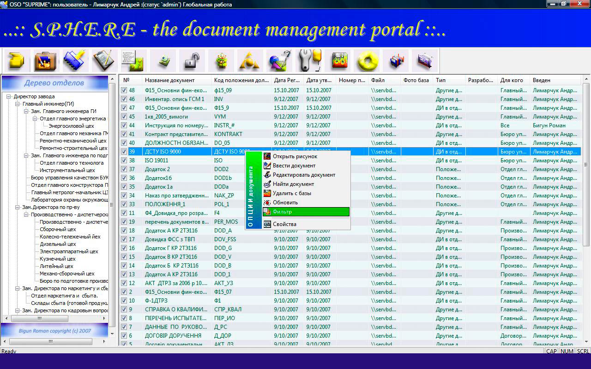Image resolution: width=591 pixels, height=369 pixels.
Task: Click the Бигун Роман cell
Action: [x=555, y=125]
